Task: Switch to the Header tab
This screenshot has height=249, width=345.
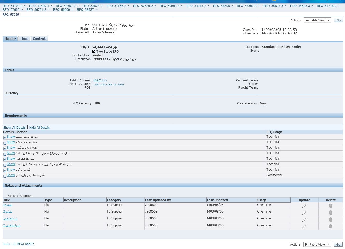Action: point(10,39)
